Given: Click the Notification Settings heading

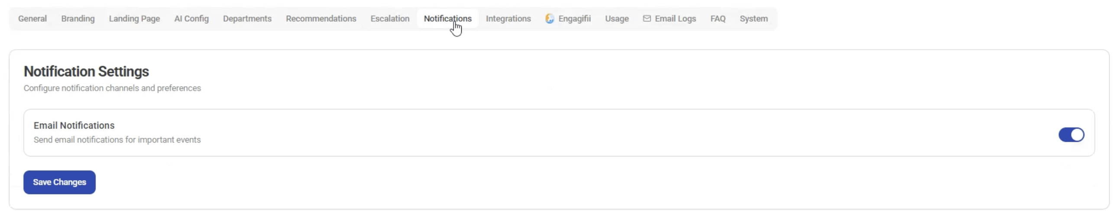Looking at the screenshot, I should pyautogui.click(x=86, y=72).
